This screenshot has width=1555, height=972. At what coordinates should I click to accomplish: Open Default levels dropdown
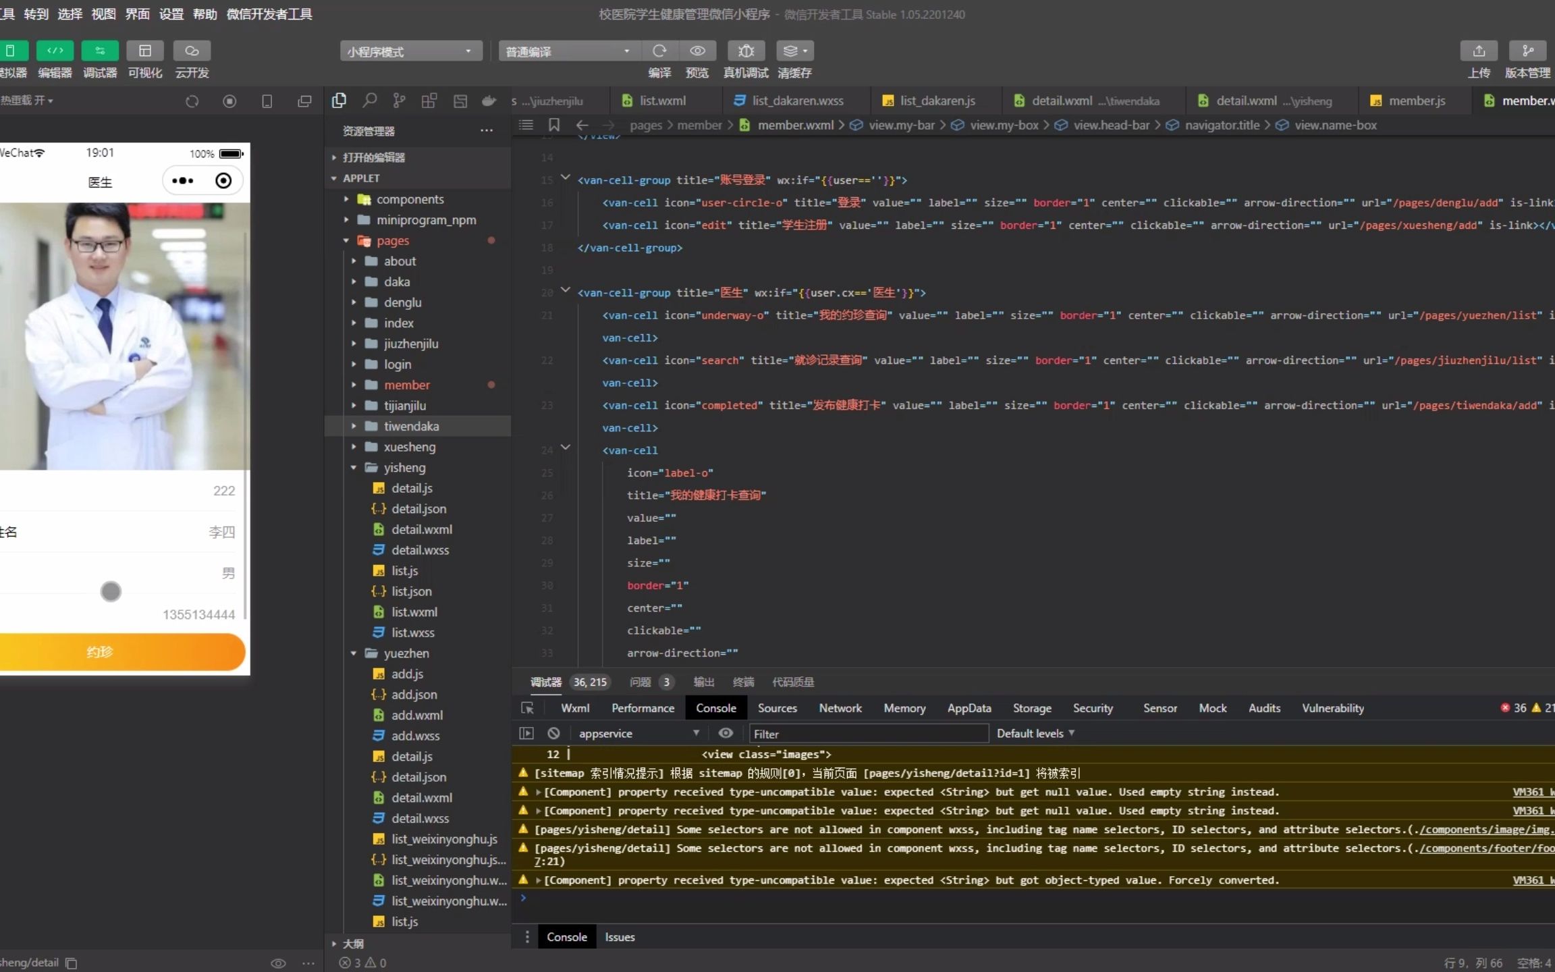pos(1035,733)
